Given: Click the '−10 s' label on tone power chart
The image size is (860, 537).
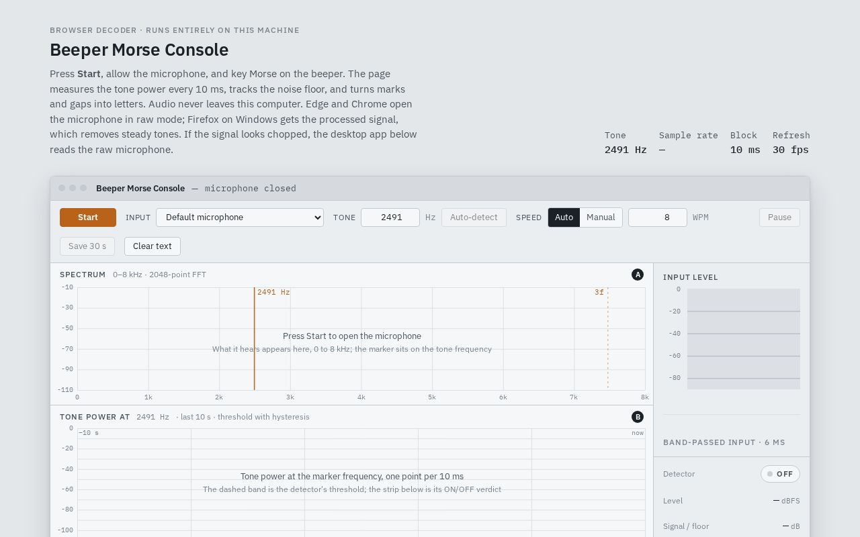Looking at the screenshot, I should coord(89,433).
